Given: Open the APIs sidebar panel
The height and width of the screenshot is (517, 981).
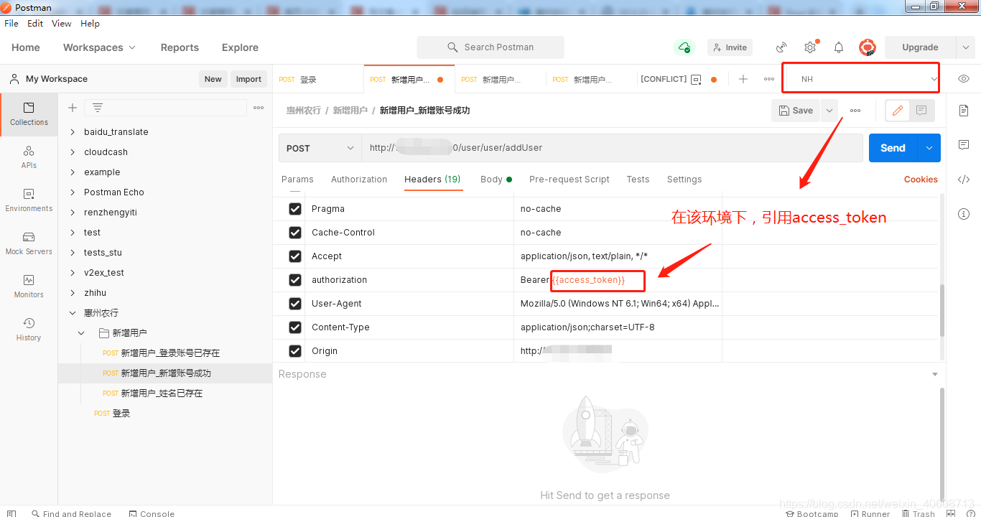Looking at the screenshot, I should pyautogui.click(x=29, y=157).
